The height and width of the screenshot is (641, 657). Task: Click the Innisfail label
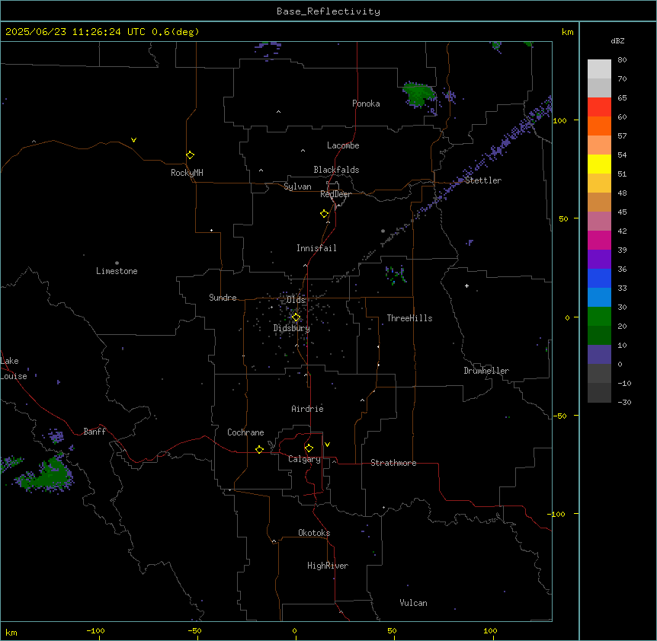[316, 248]
